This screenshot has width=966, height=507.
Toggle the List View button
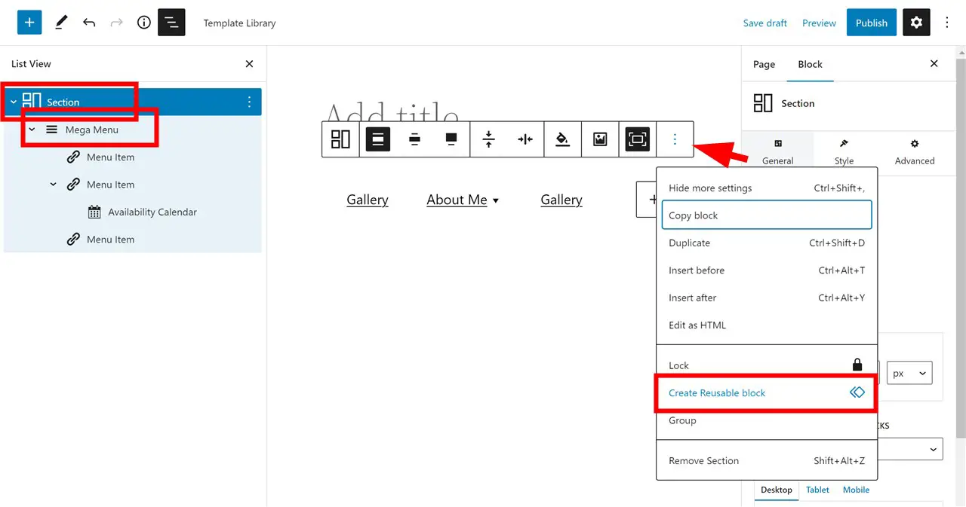point(171,23)
